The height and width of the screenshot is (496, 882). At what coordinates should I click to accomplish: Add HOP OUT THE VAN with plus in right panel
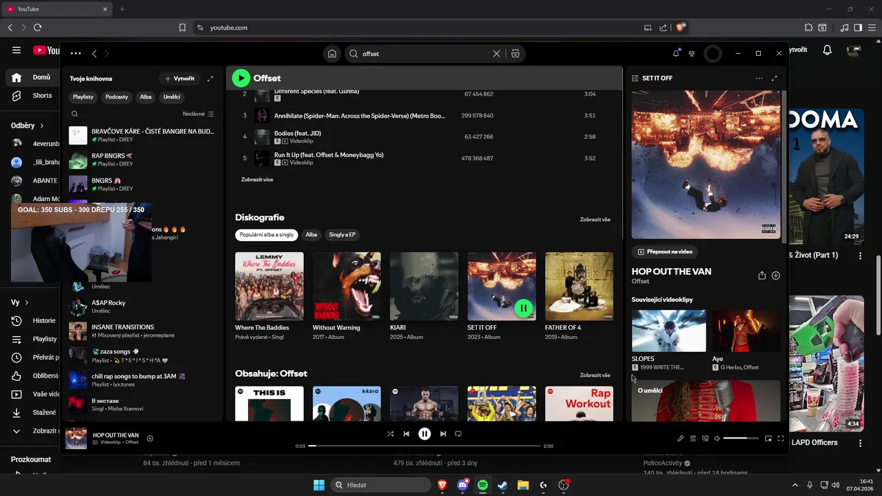(x=776, y=276)
